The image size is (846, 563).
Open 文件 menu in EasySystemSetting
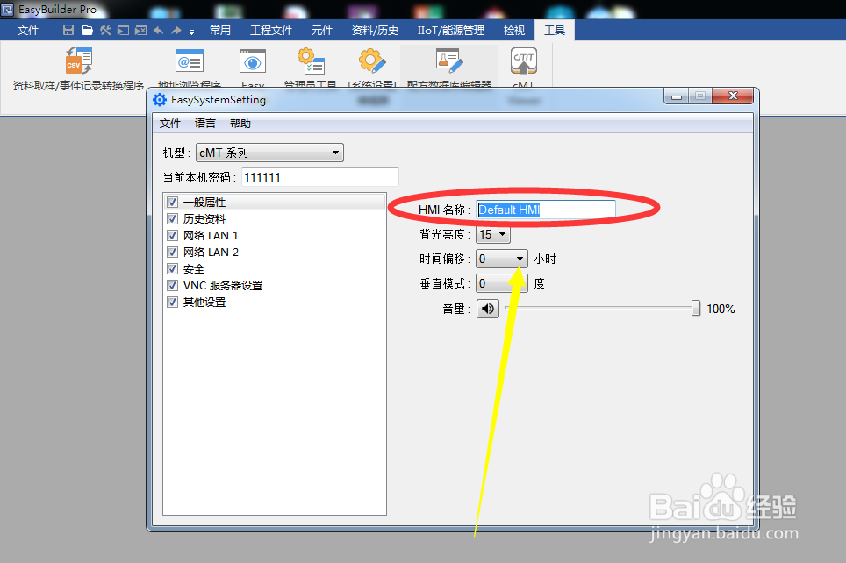tap(170, 124)
